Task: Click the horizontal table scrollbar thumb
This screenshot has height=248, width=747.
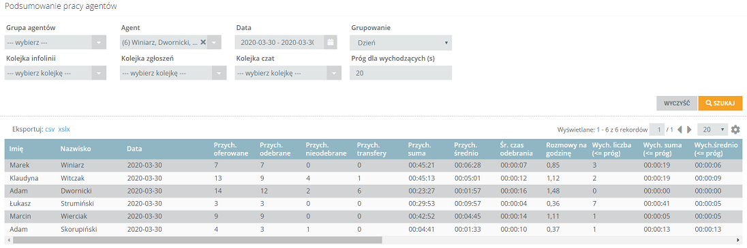Action: 197,241
